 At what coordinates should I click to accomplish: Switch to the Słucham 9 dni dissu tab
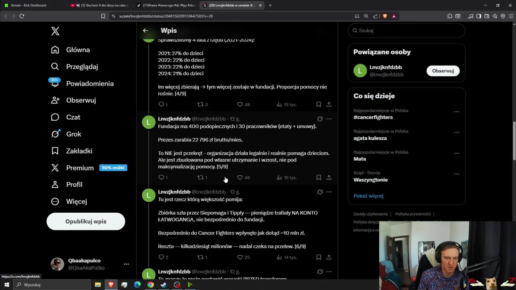(x=99, y=5)
